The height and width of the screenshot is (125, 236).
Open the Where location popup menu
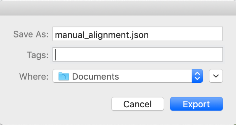point(128,76)
